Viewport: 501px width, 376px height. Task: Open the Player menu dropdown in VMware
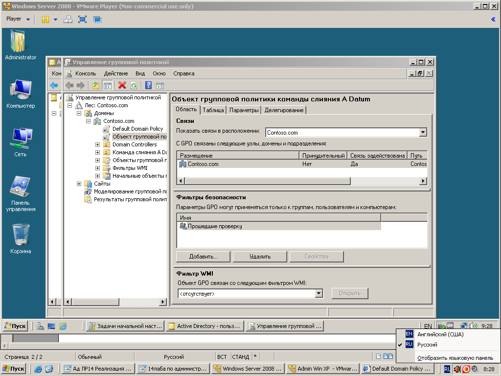(18, 19)
